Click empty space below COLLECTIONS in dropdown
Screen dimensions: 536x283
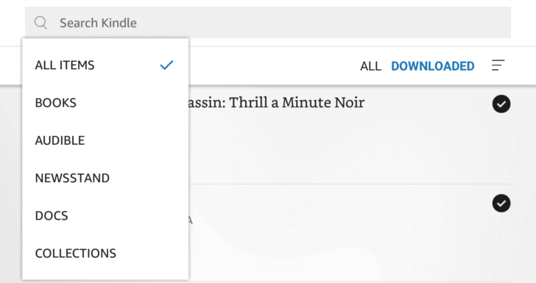click(x=105, y=273)
